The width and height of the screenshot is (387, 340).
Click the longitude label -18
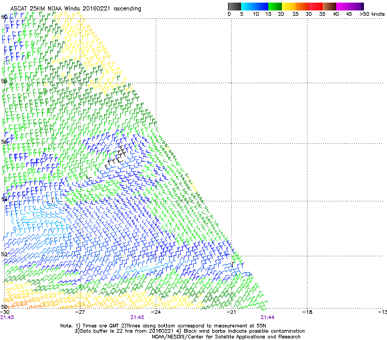pos(307,312)
